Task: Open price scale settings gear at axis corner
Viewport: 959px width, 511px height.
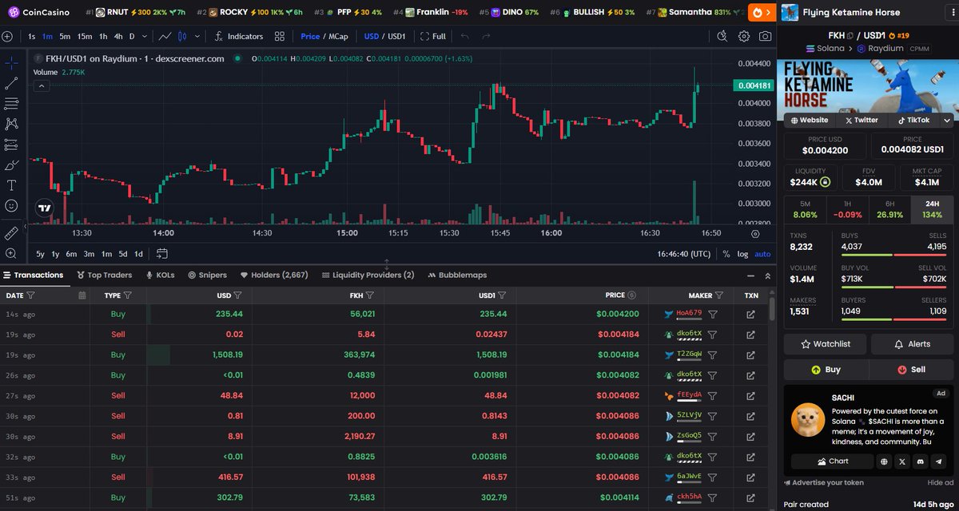Action: point(755,233)
